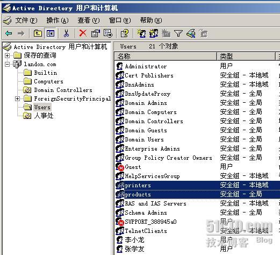Open Properties toolbar icon
Image resolution: width=280 pixels, height=255 pixels.
point(96,33)
